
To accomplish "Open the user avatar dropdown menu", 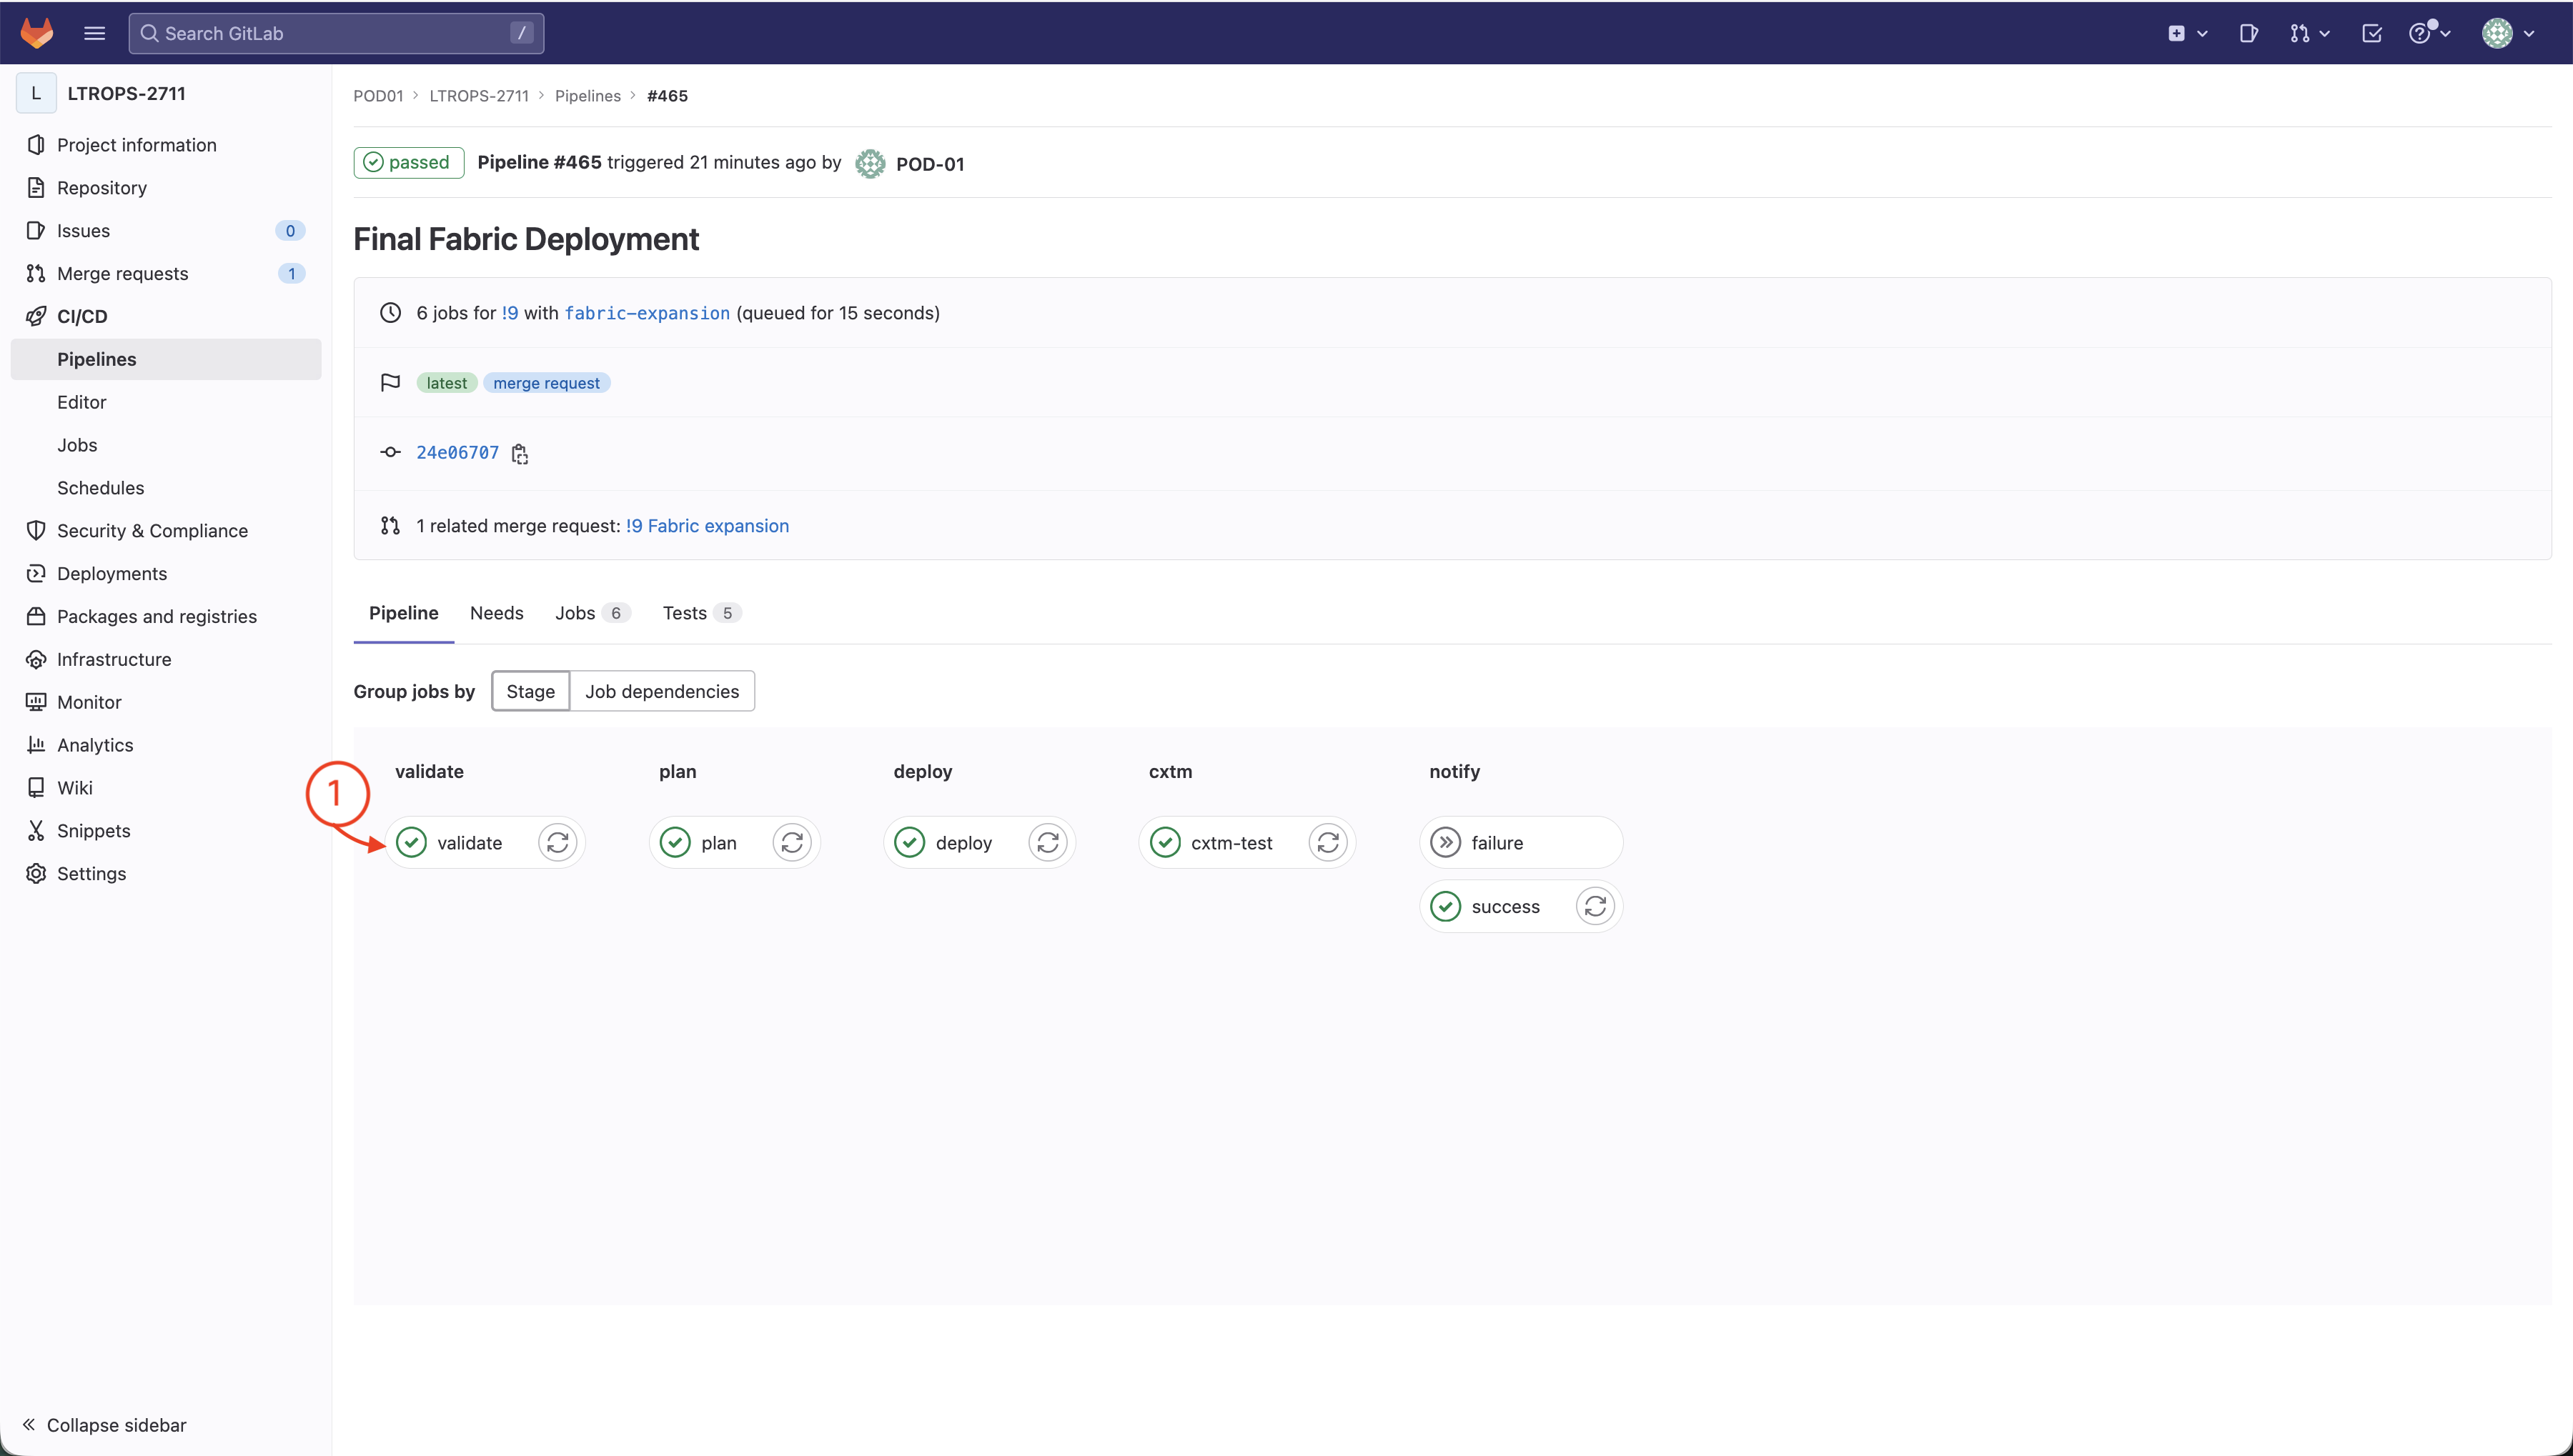I will [x=2507, y=33].
